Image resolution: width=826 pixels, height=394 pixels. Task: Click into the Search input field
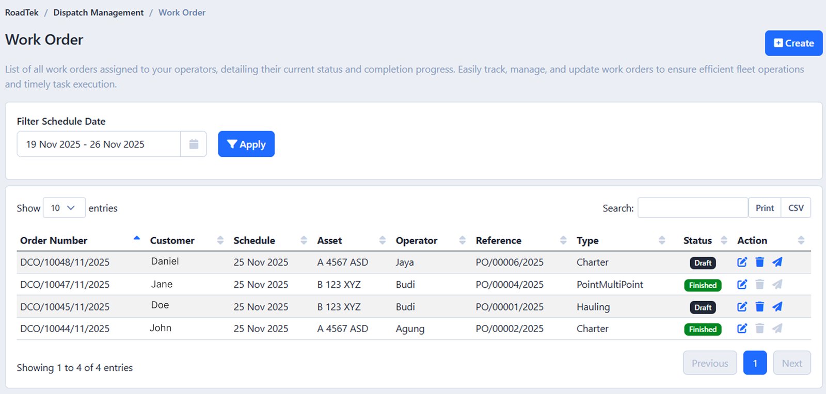(692, 208)
